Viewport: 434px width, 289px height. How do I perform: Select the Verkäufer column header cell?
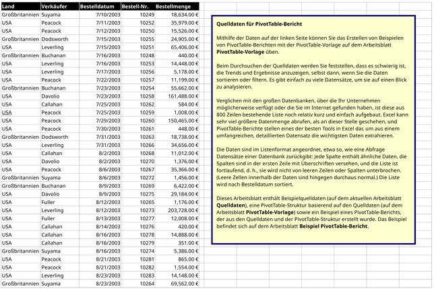click(x=60, y=6)
